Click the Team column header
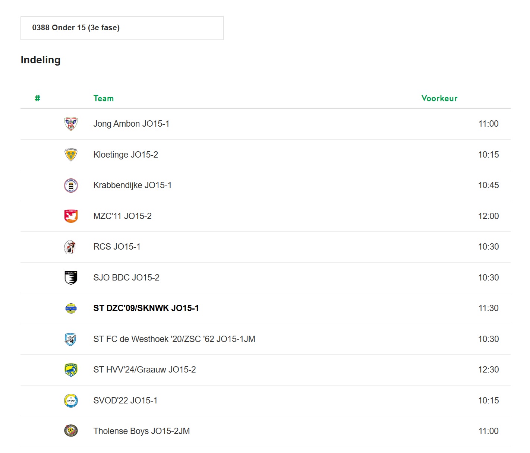The width and height of the screenshot is (530, 453). 104,98
